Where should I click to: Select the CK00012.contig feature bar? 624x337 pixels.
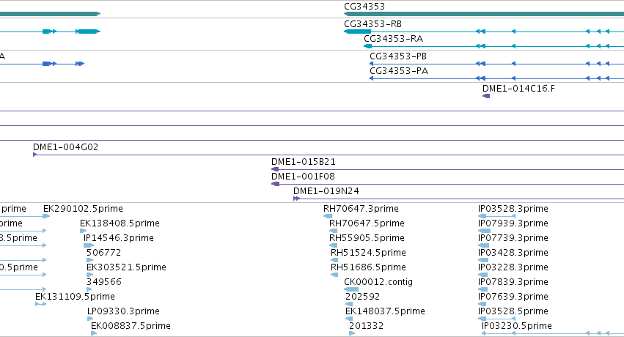click(351, 289)
